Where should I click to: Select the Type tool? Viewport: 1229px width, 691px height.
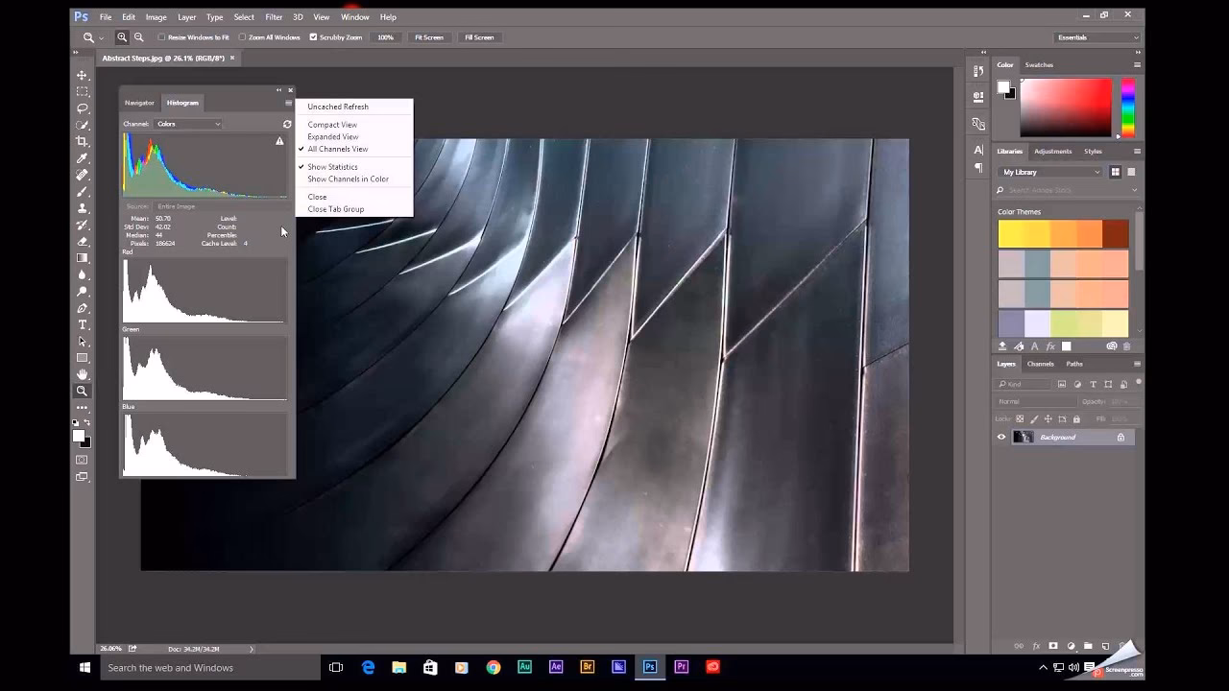tap(83, 324)
